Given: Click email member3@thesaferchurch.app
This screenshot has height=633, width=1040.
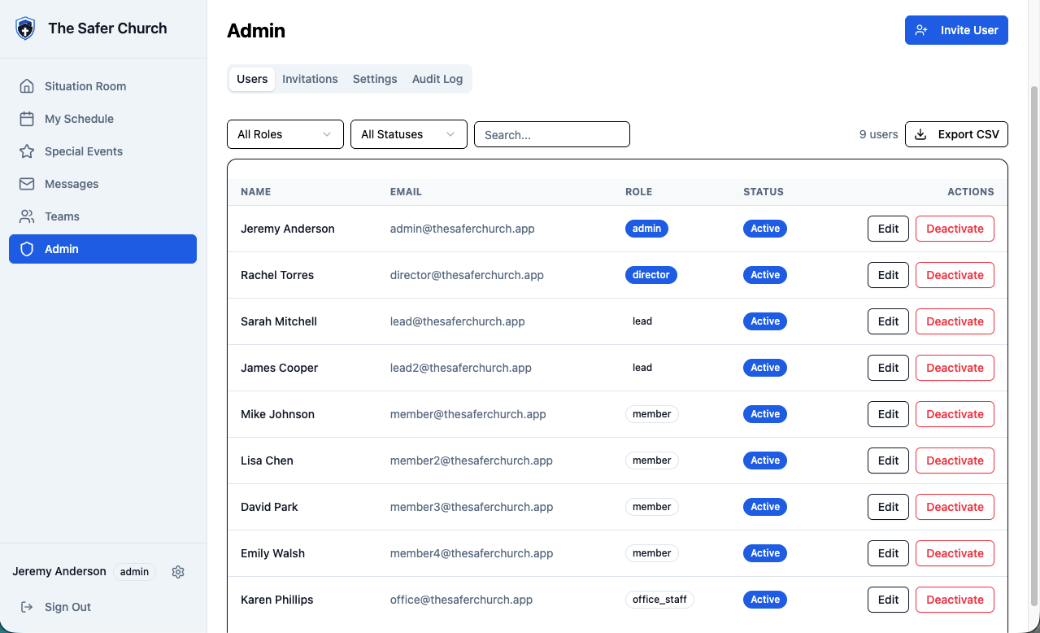Looking at the screenshot, I should [x=472, y=507].
